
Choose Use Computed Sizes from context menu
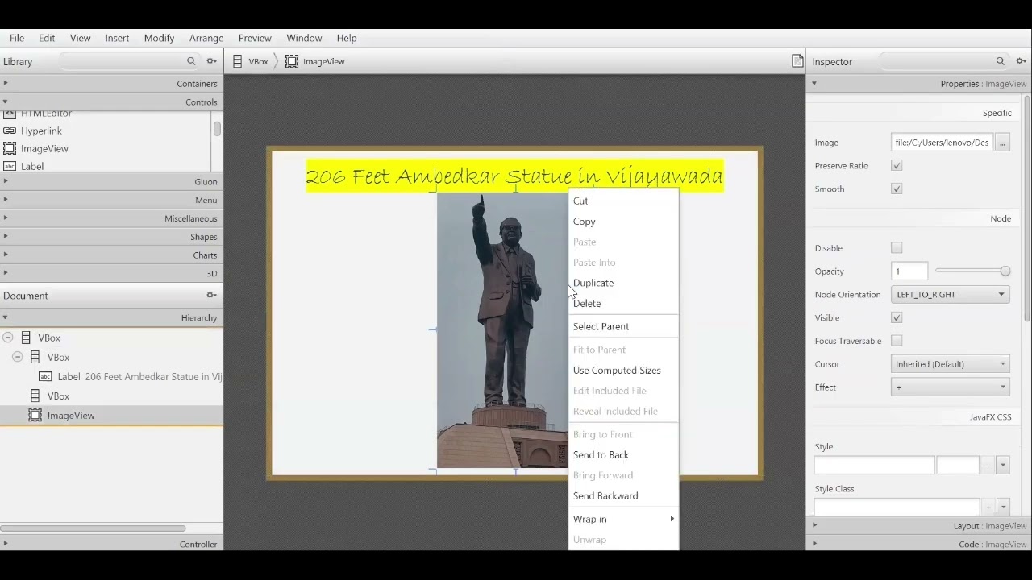623,371
